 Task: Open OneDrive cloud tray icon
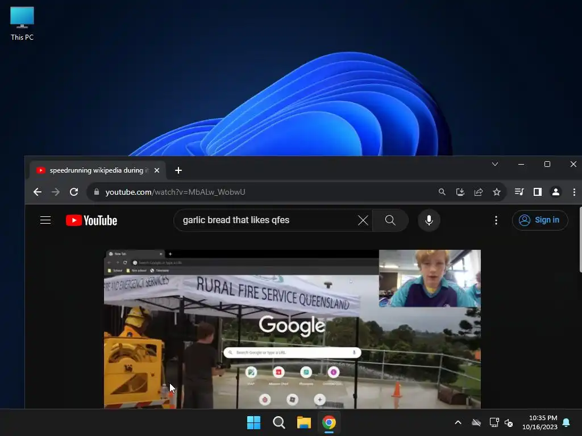pyautogui.click(x=476, y=422)
